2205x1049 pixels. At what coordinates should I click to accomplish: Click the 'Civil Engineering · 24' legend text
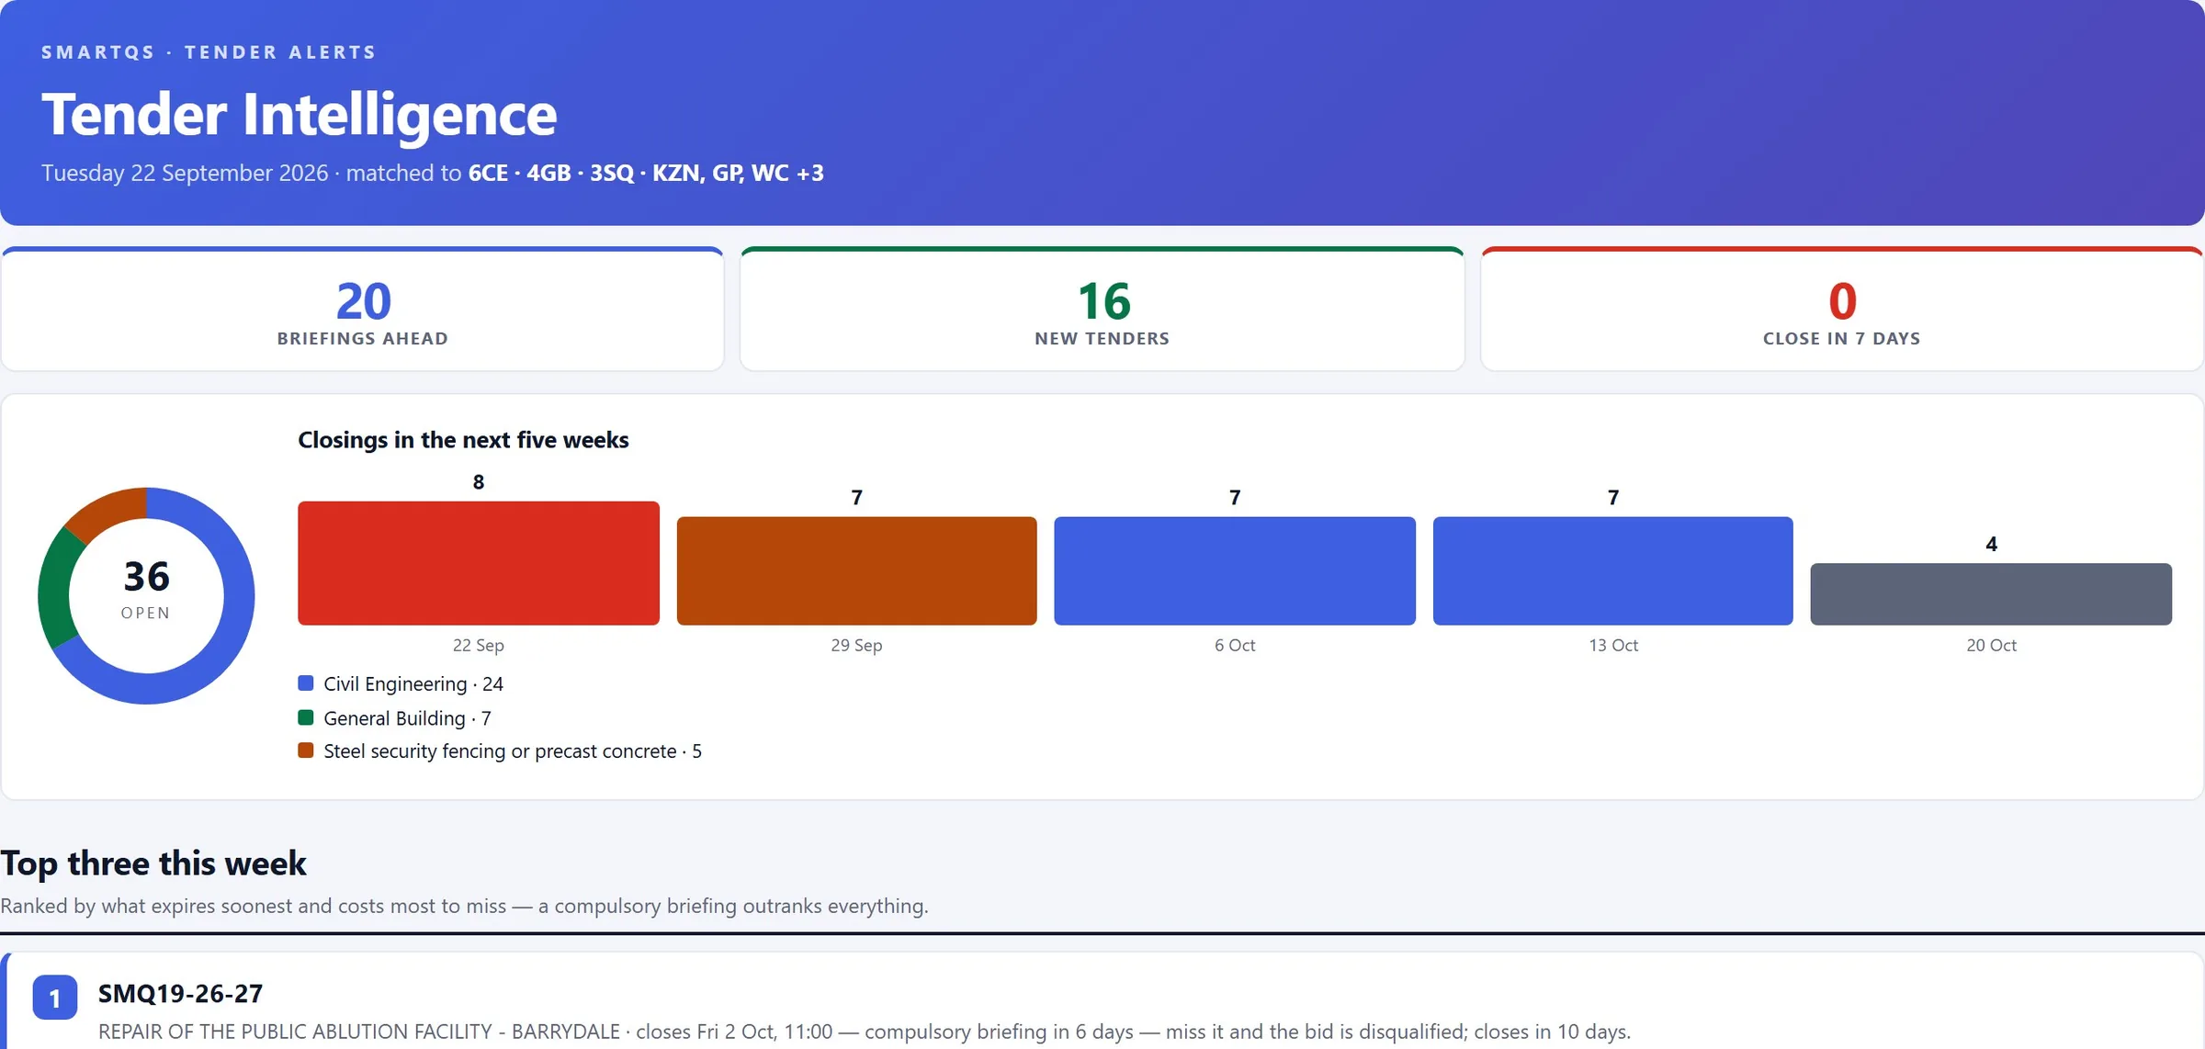tap(413, 683)
